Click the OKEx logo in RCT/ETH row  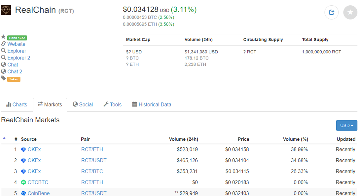pyautogui.click(x=23, y=149)
